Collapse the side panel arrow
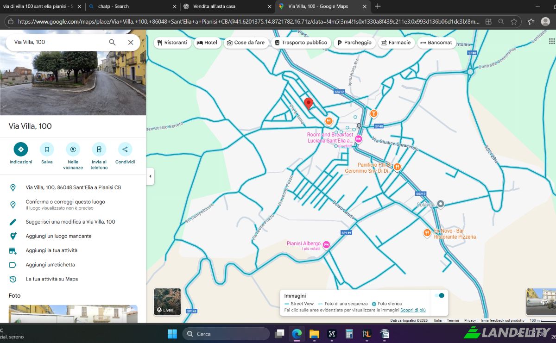556x343 pixels. tap(150, 176)
